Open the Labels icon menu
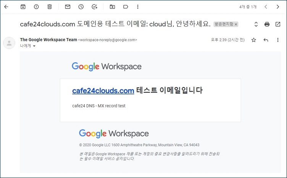The width and height of the screenshot is (287, 178). click(x=125, y=6)
